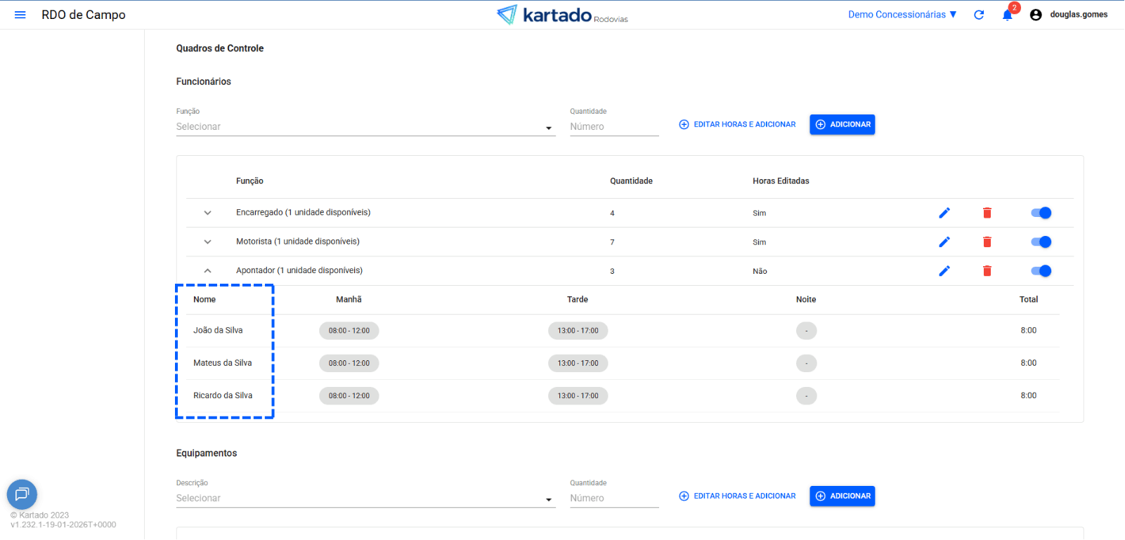Open the notifications bell
The height and width of the screenshot is (540, 1125).
(x=1007, y=15)
